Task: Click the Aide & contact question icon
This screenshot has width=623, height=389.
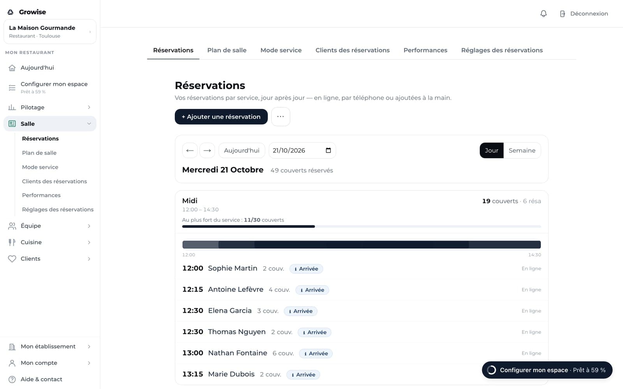Action: point(12,379)
